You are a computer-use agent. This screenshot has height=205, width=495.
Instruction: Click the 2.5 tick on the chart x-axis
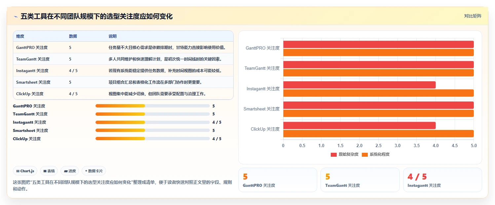[378, 145]
